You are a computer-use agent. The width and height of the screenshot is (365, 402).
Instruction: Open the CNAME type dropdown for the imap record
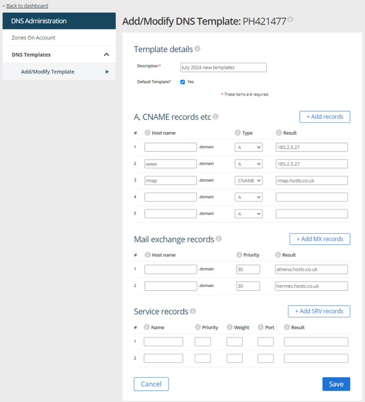(x=248, y=180)
